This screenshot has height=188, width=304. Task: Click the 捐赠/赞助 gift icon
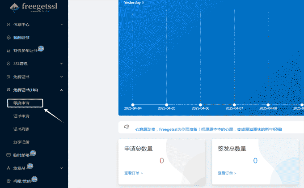pos(8,181)
